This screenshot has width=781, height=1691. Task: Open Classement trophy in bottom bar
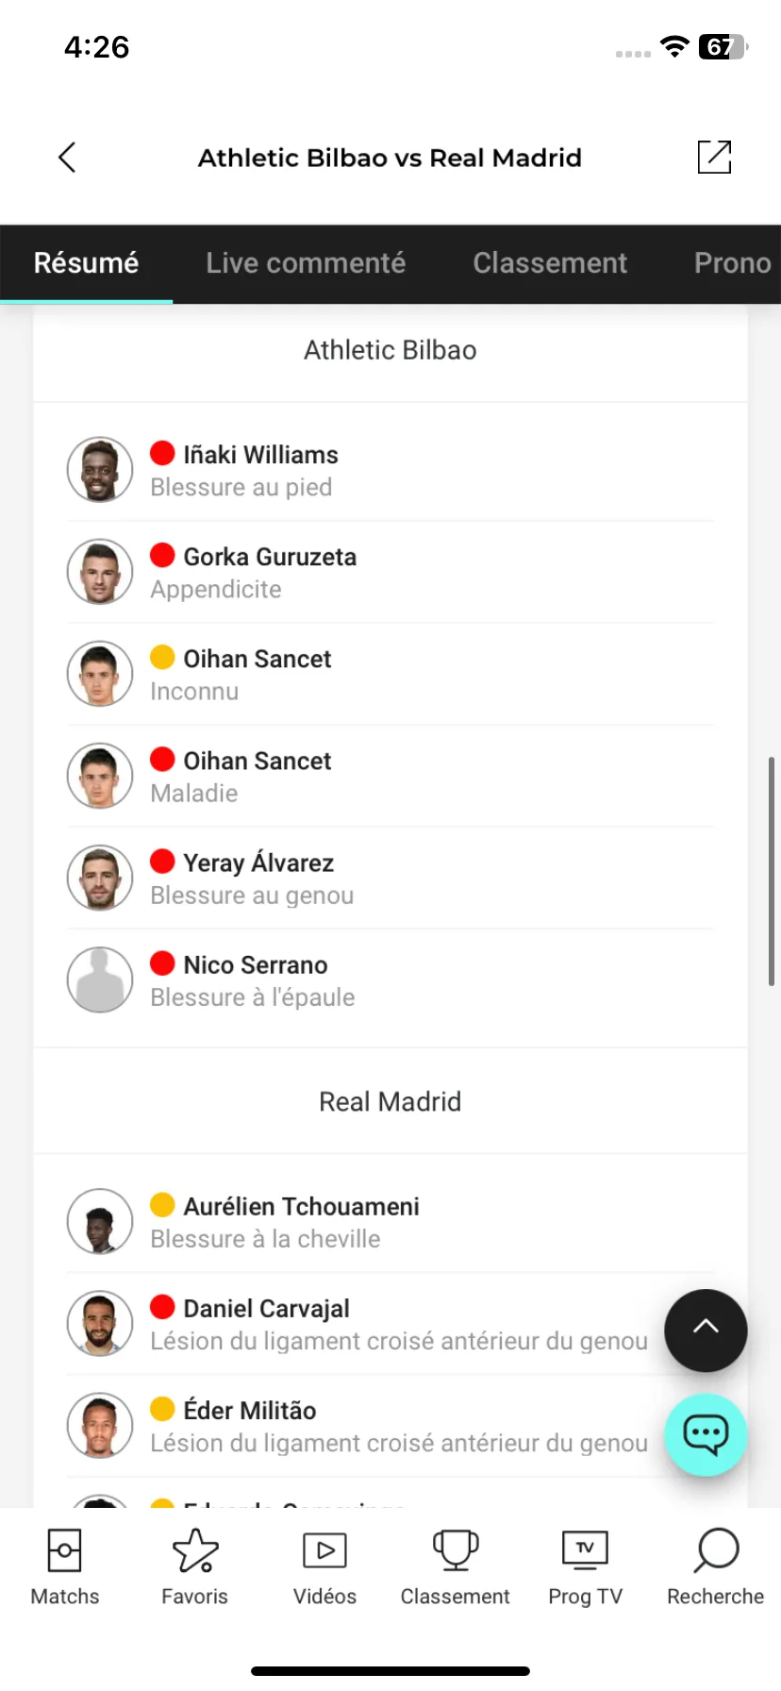point(455,1567)
